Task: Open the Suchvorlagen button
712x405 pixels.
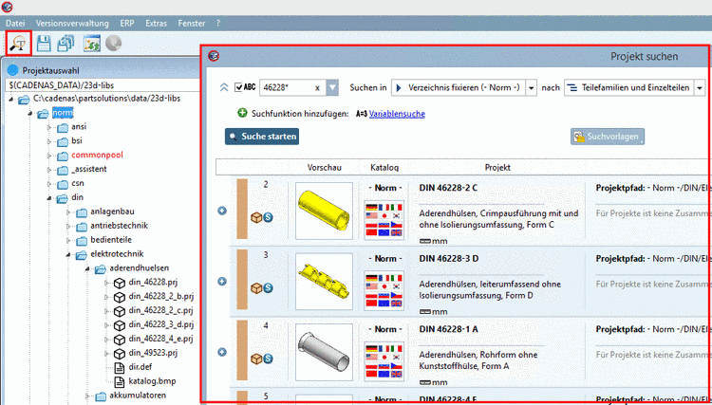Action: point(608,136)
